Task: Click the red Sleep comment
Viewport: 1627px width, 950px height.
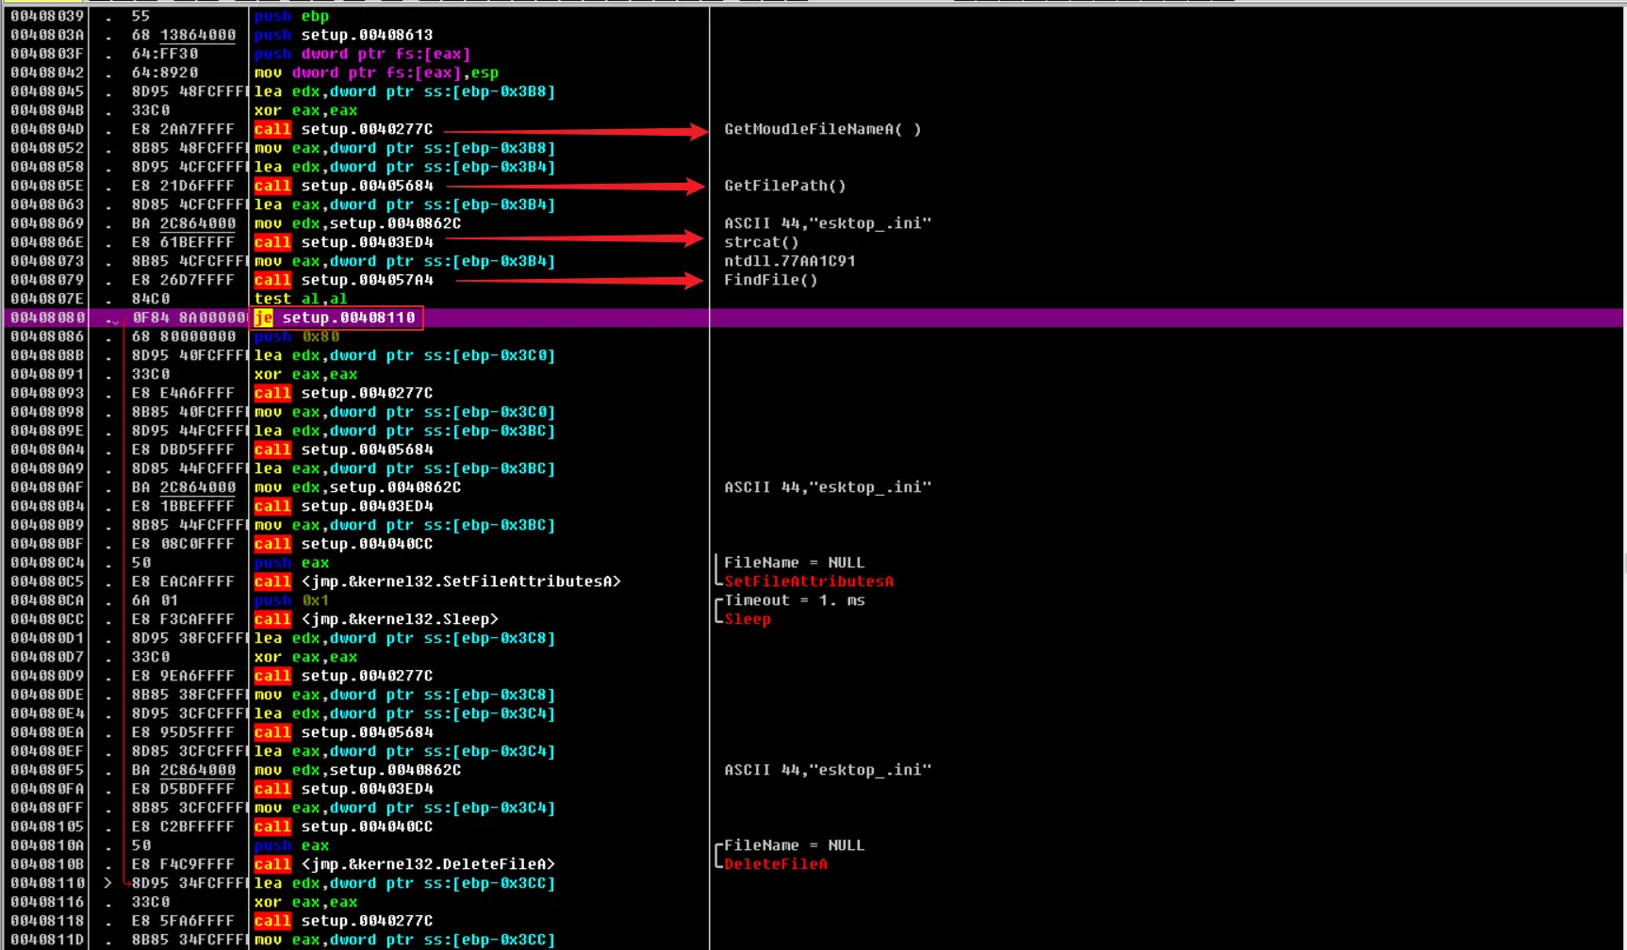Action: coord(747,619)
